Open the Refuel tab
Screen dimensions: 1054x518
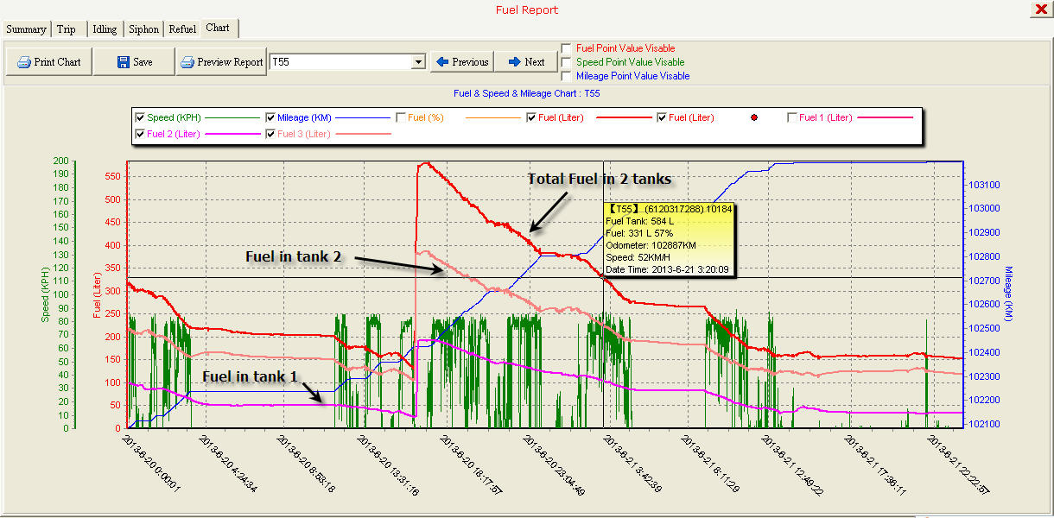(182, 29)
